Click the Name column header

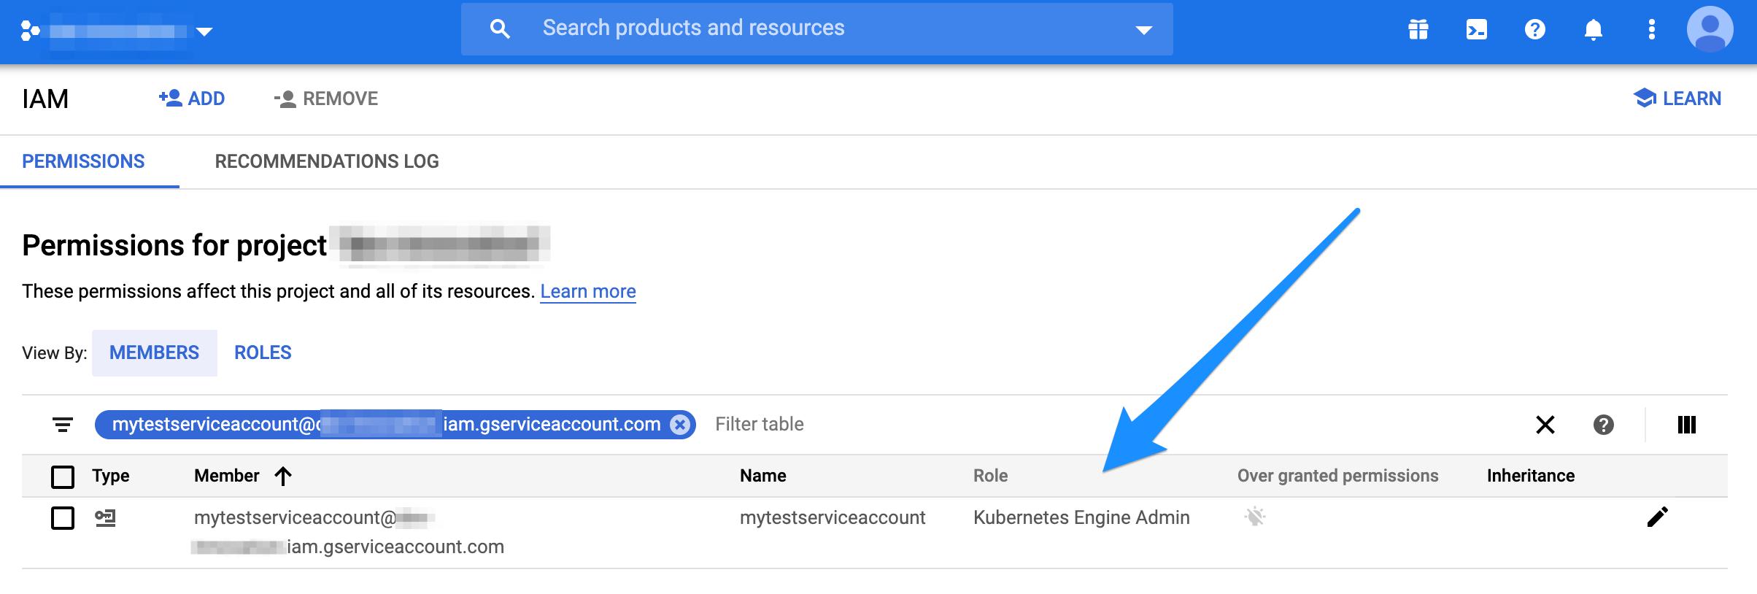[762, 476]
